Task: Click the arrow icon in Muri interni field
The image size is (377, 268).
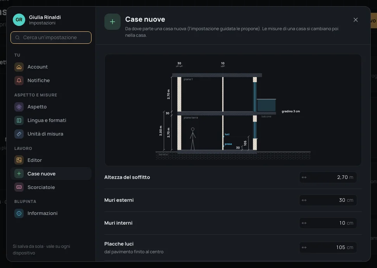Action: pos(304,223)
